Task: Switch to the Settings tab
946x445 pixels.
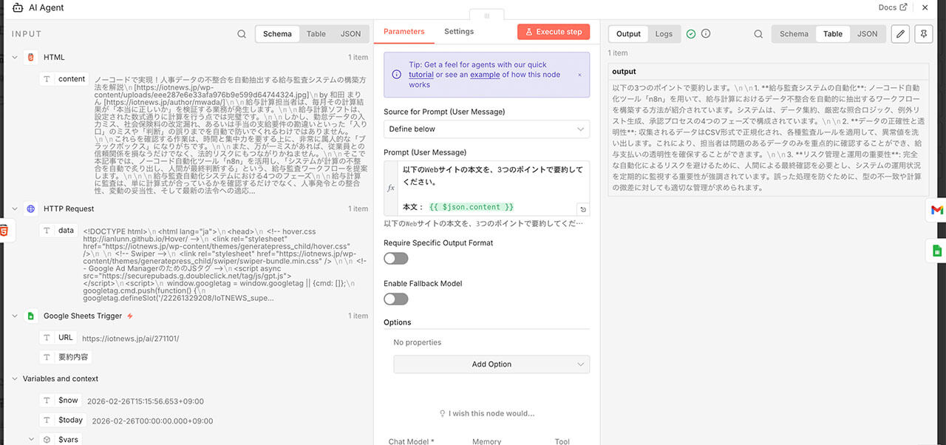Action: click(x=458, y=32)
